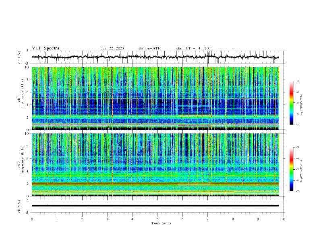The height and width of the screenshot is (246, 319).
Task: Click the "10" tick on the time axis
Action: (x=283, y=219)
